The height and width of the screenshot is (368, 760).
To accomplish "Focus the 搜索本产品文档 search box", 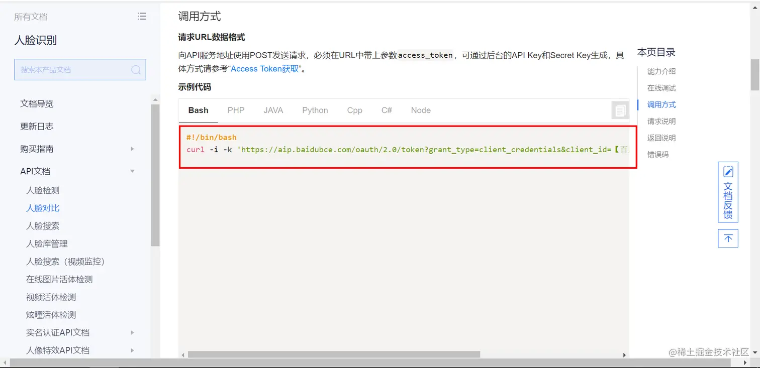I will click(80, 70).
